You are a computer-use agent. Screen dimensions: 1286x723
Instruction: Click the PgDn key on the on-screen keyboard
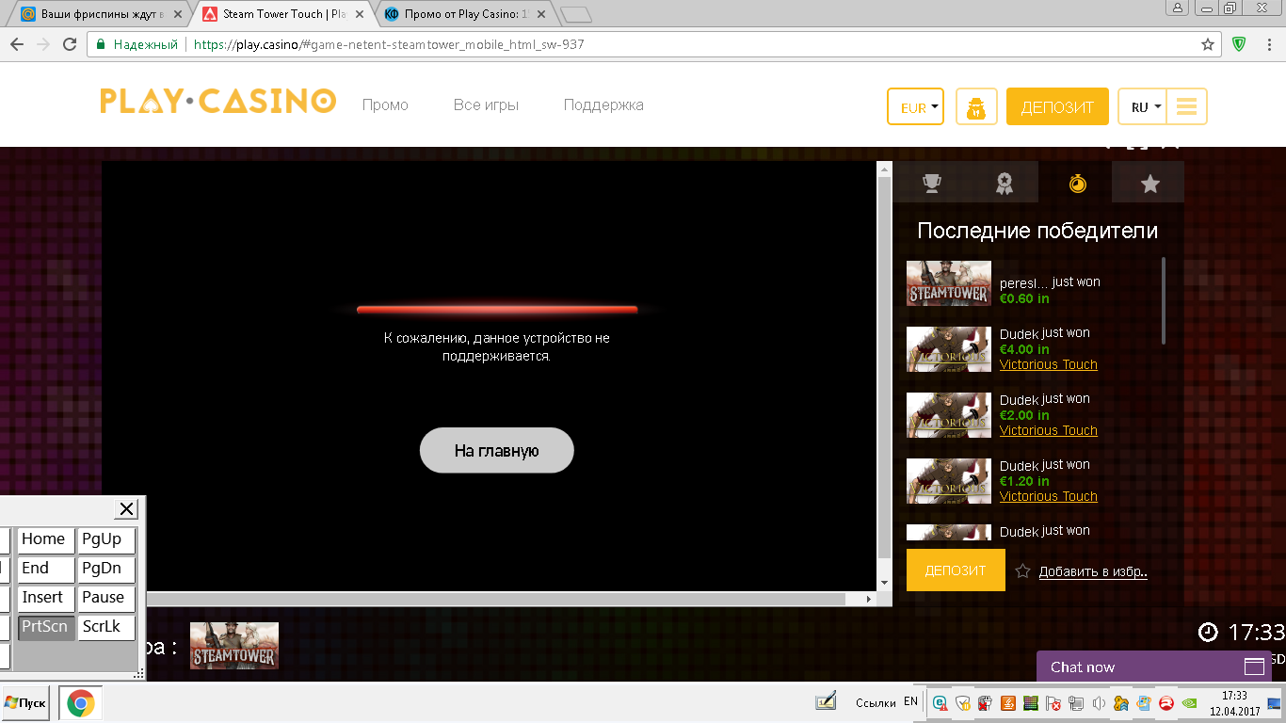105,569
